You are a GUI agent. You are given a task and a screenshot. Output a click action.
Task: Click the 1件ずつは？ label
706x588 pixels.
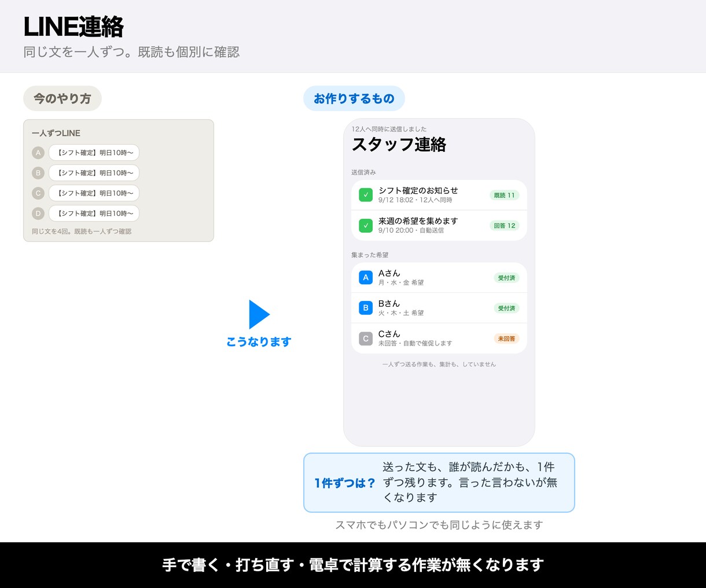[345, 483]
